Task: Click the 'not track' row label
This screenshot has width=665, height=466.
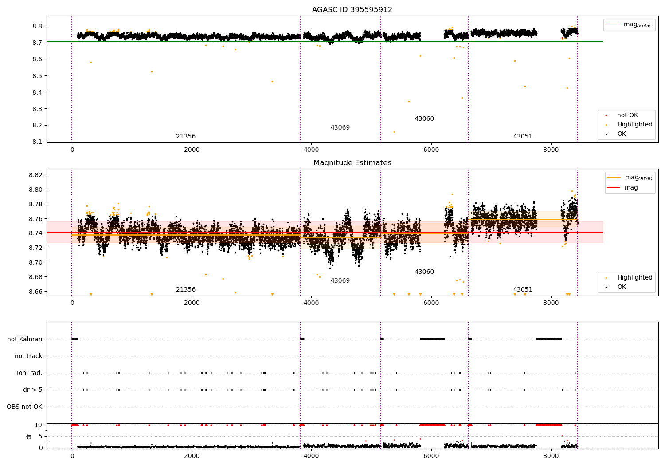Action: click(x=28, y=356)
